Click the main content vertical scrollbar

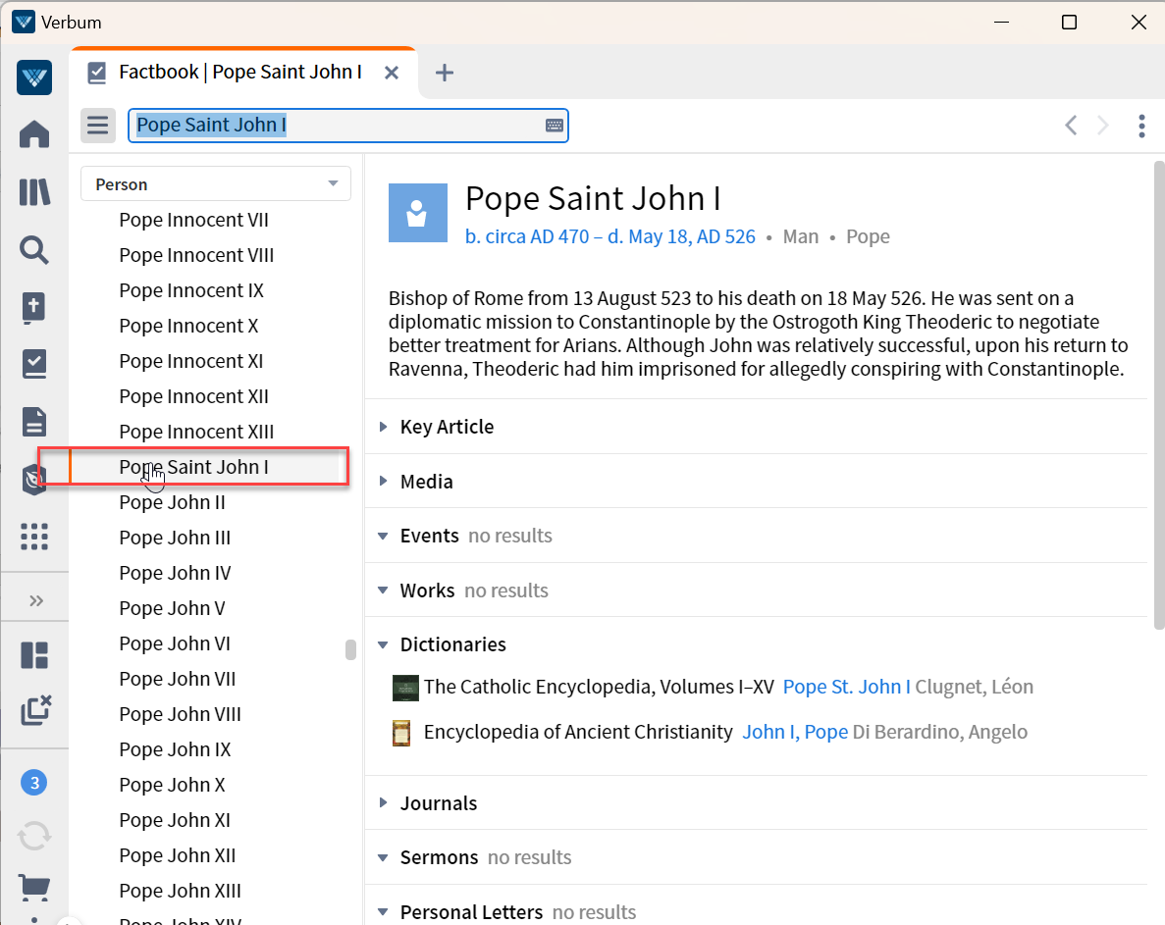[x=1159, y=395]
